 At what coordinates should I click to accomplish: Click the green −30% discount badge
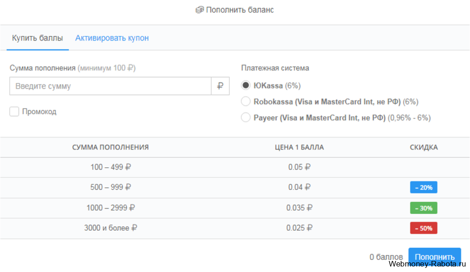pos(424,208)
